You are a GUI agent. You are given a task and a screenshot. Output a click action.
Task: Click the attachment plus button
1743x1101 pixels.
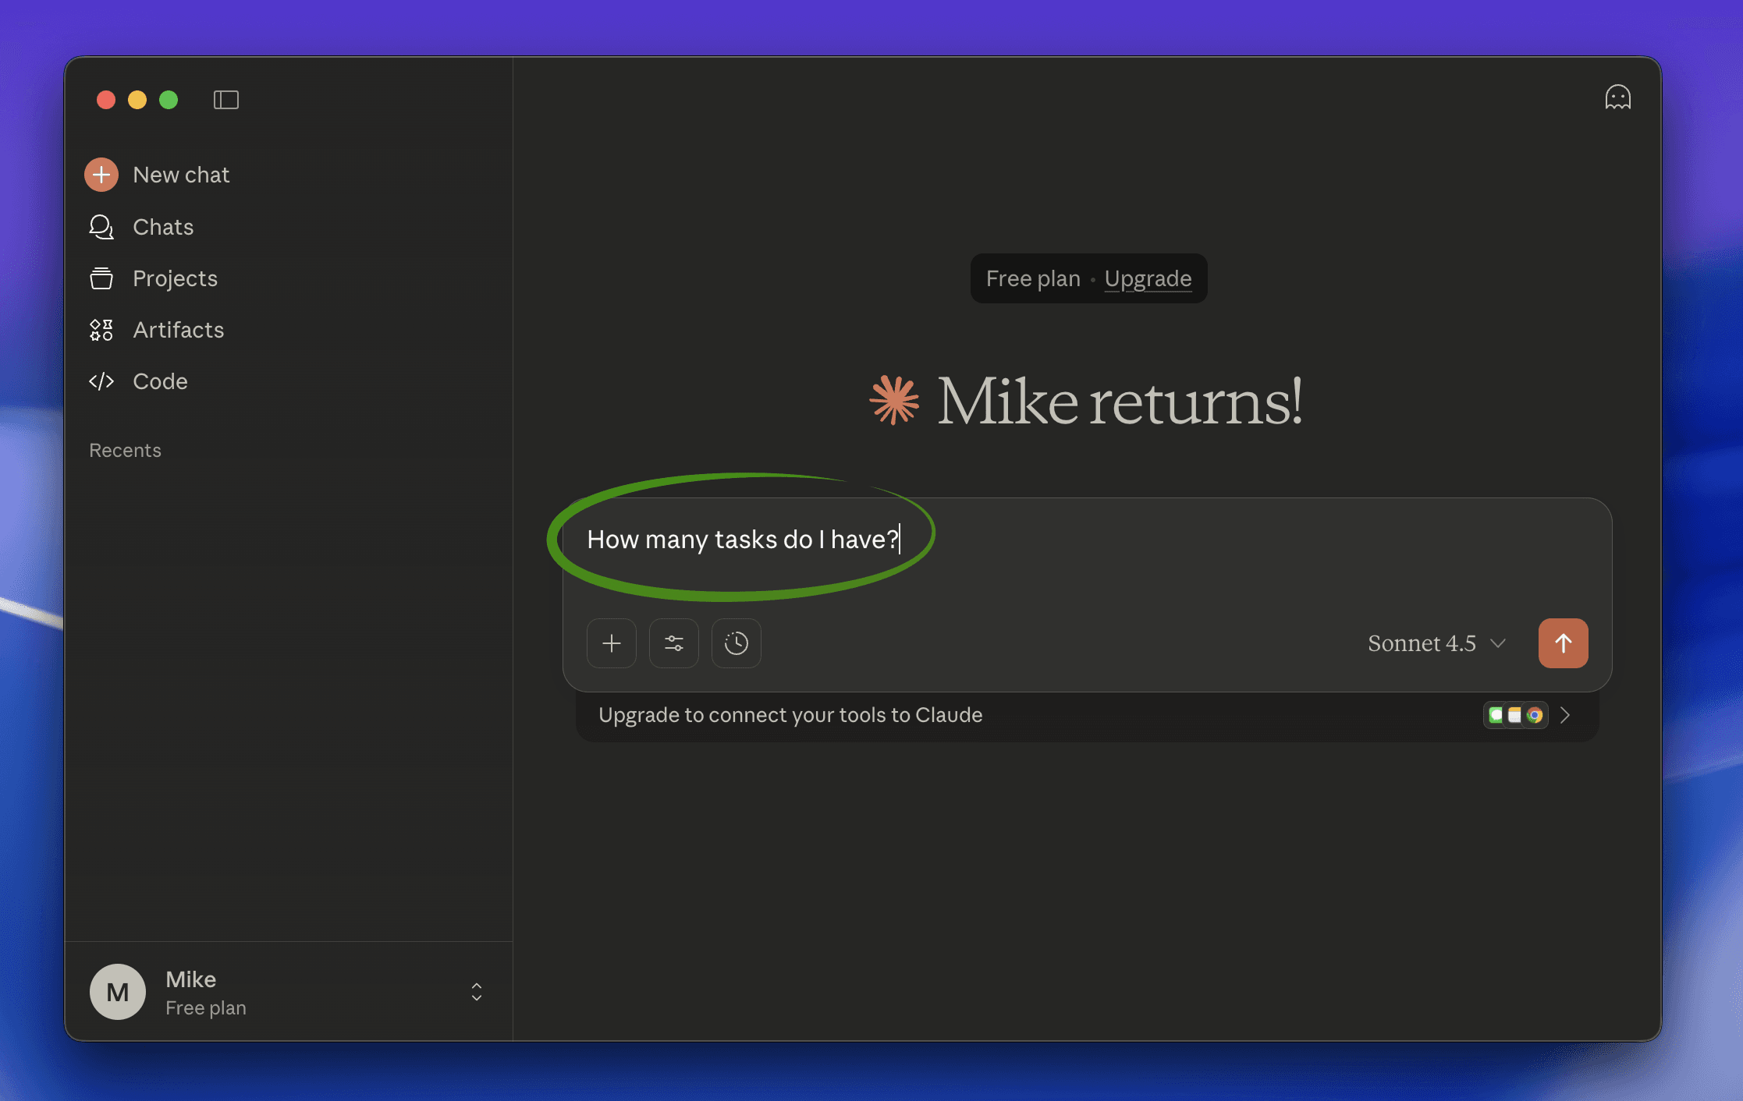[x=612, y=643]
